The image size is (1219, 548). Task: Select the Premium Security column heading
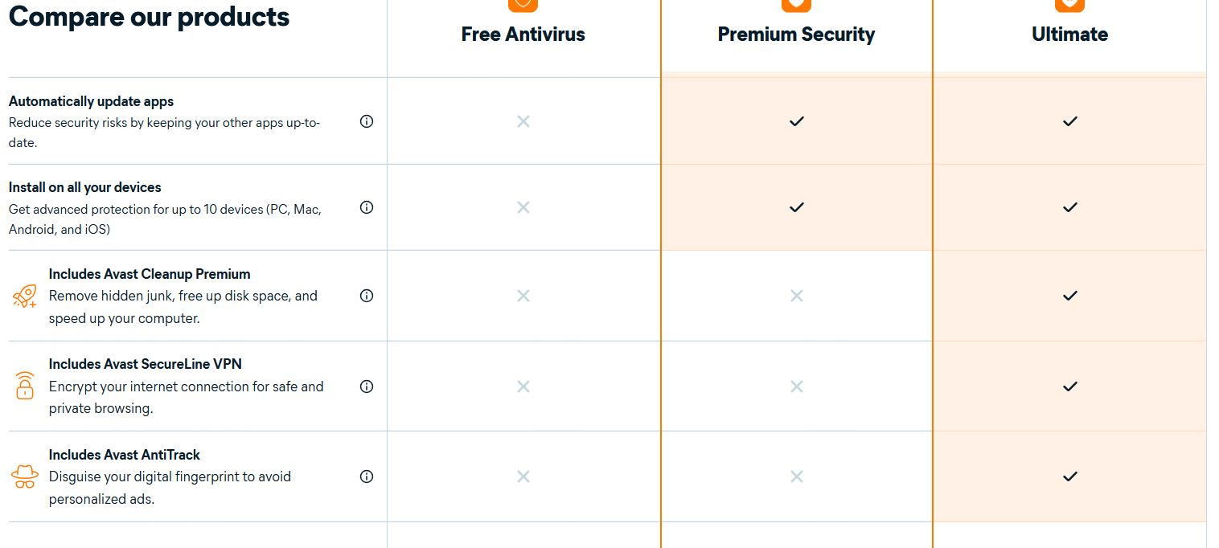(x=796, y=35)
